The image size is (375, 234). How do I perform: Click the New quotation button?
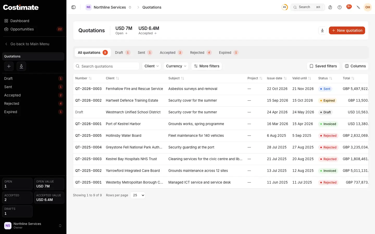coord(347,30)
